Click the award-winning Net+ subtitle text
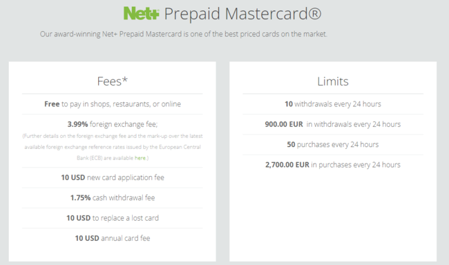Viewport: 449px width, 265px height. pos(183,34)
